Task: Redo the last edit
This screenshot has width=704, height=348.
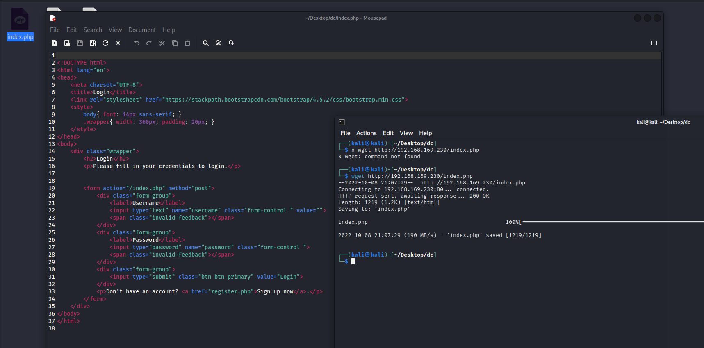Action: (x=149, y=43)
